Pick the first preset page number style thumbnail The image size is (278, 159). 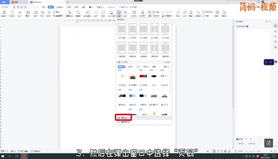(x=122, y=29)
